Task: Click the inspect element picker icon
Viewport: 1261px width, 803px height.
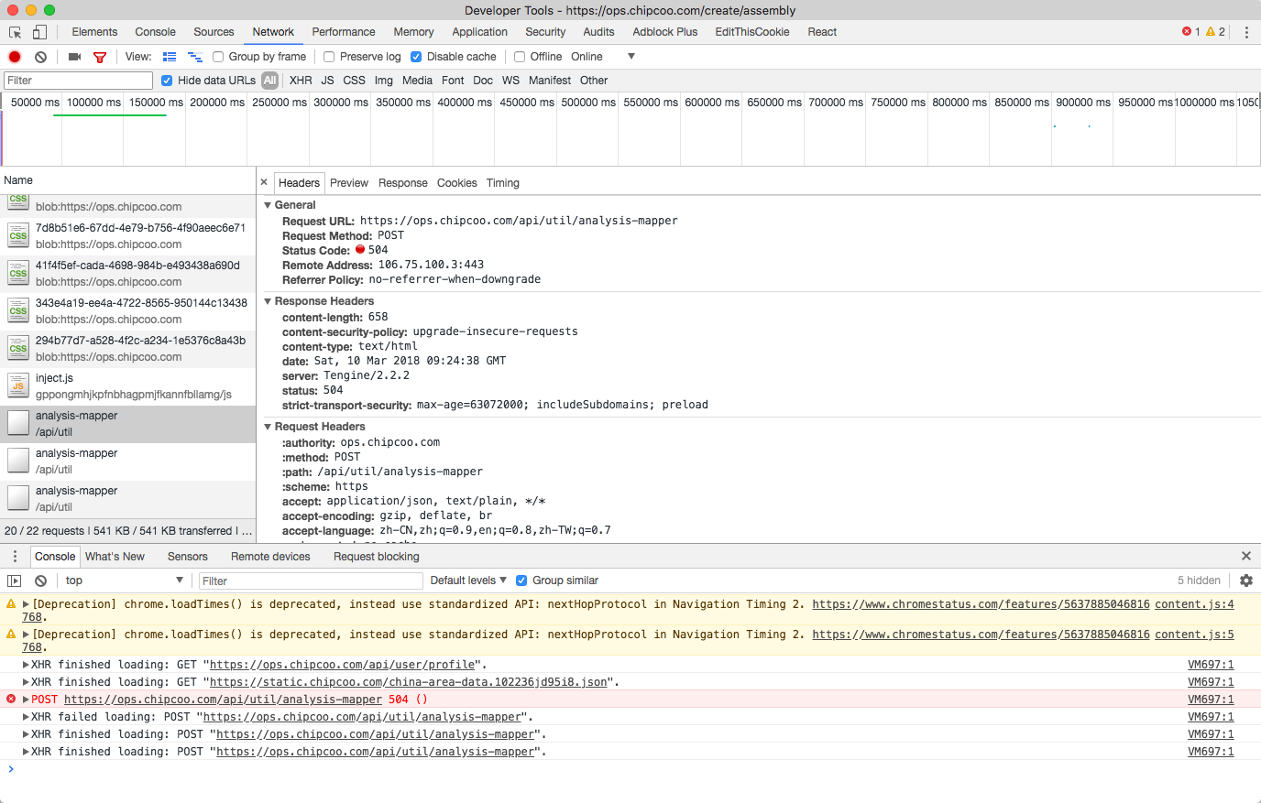Action: [15, 32]
